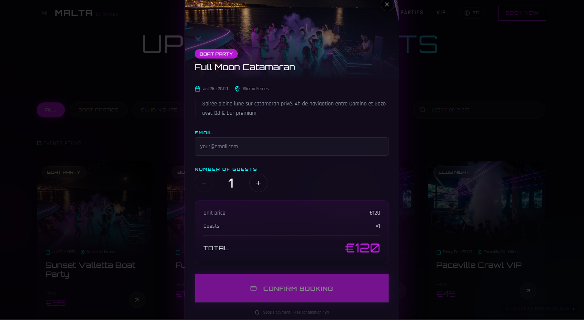Close the Full Moon Catamaran booking modal
The height and width of the screenshot is (320, 584).
387,5
